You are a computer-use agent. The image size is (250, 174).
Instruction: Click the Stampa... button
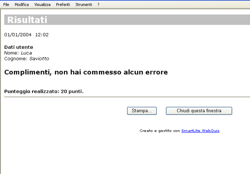point(142,111)
